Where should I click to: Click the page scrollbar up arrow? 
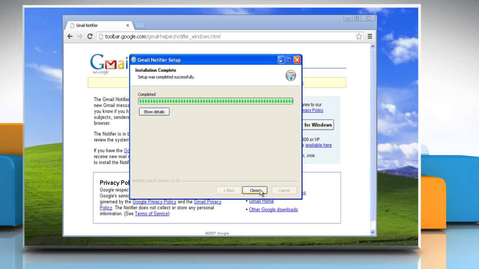[x=372, y=47]
